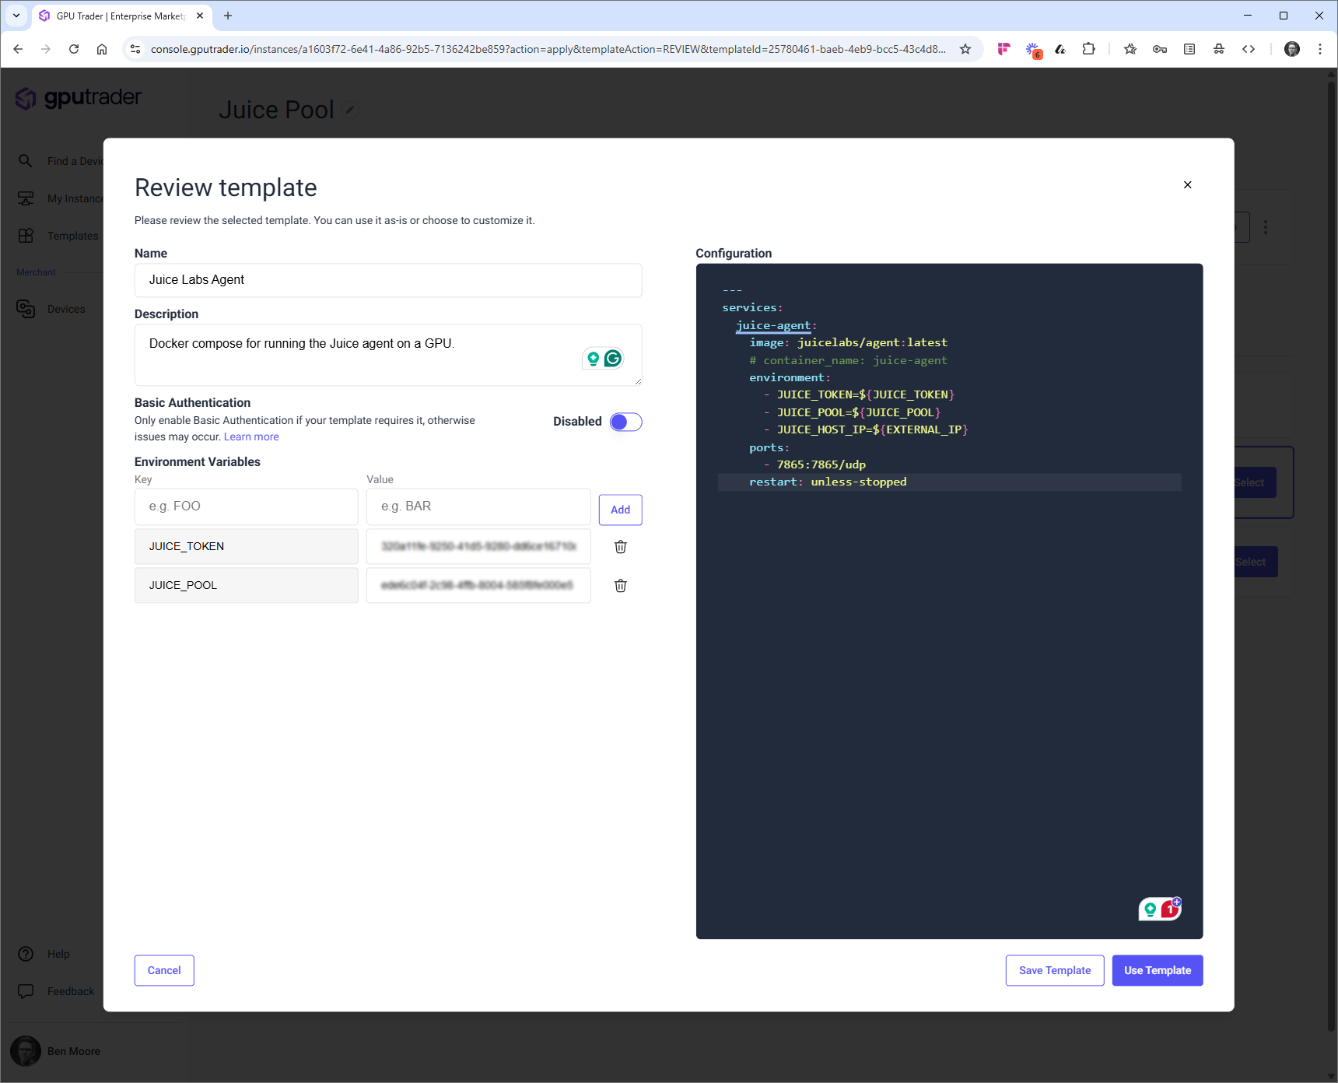
Task: Click the Save Template button
Action: tap(1055, 970)
